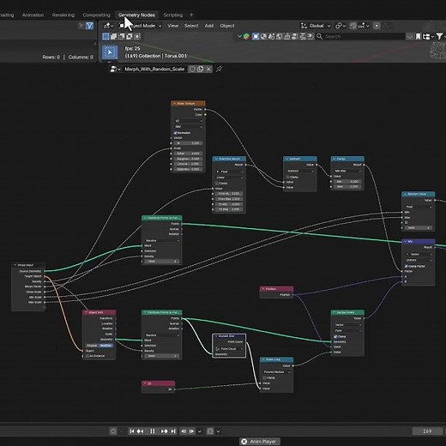This screenshot has width=446, height=446.
Task: Select the extend selection mode icon
Action: click(x=113, y=36)
